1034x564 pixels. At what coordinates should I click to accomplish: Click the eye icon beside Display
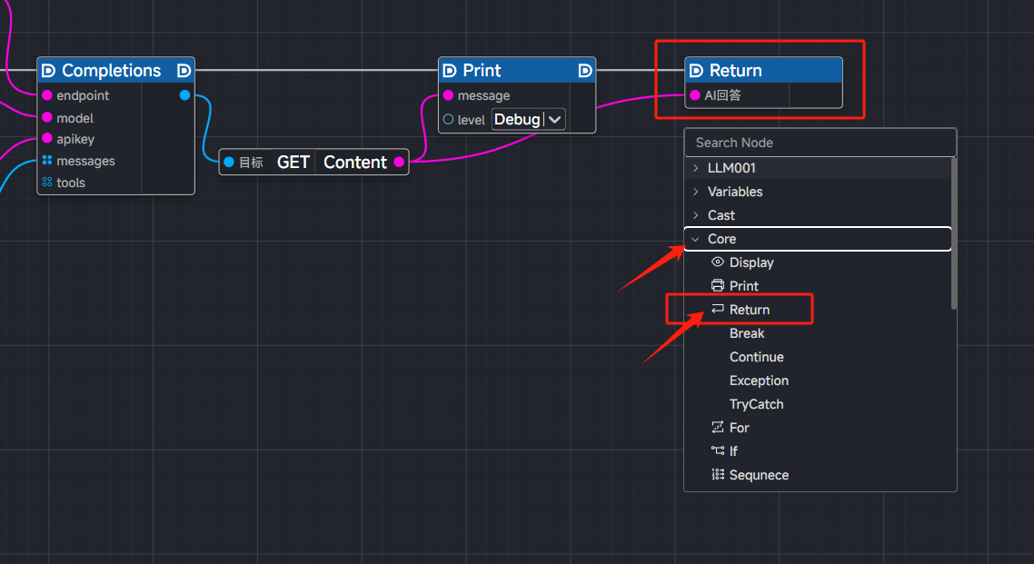(x=718, y=262)
